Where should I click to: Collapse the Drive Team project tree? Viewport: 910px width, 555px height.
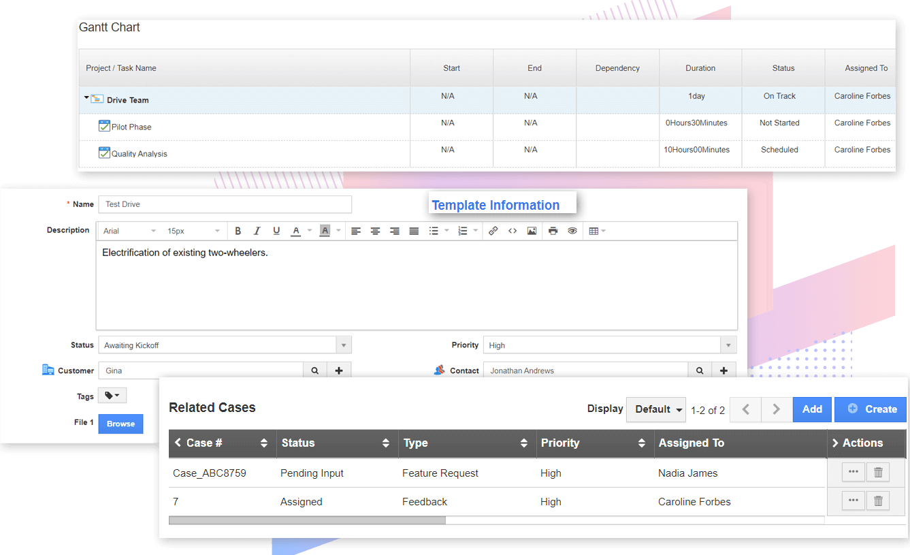click(x=86, y=98)
